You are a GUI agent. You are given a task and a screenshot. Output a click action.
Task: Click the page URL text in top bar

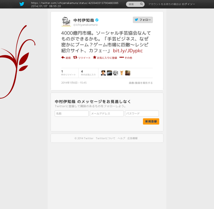75,3
